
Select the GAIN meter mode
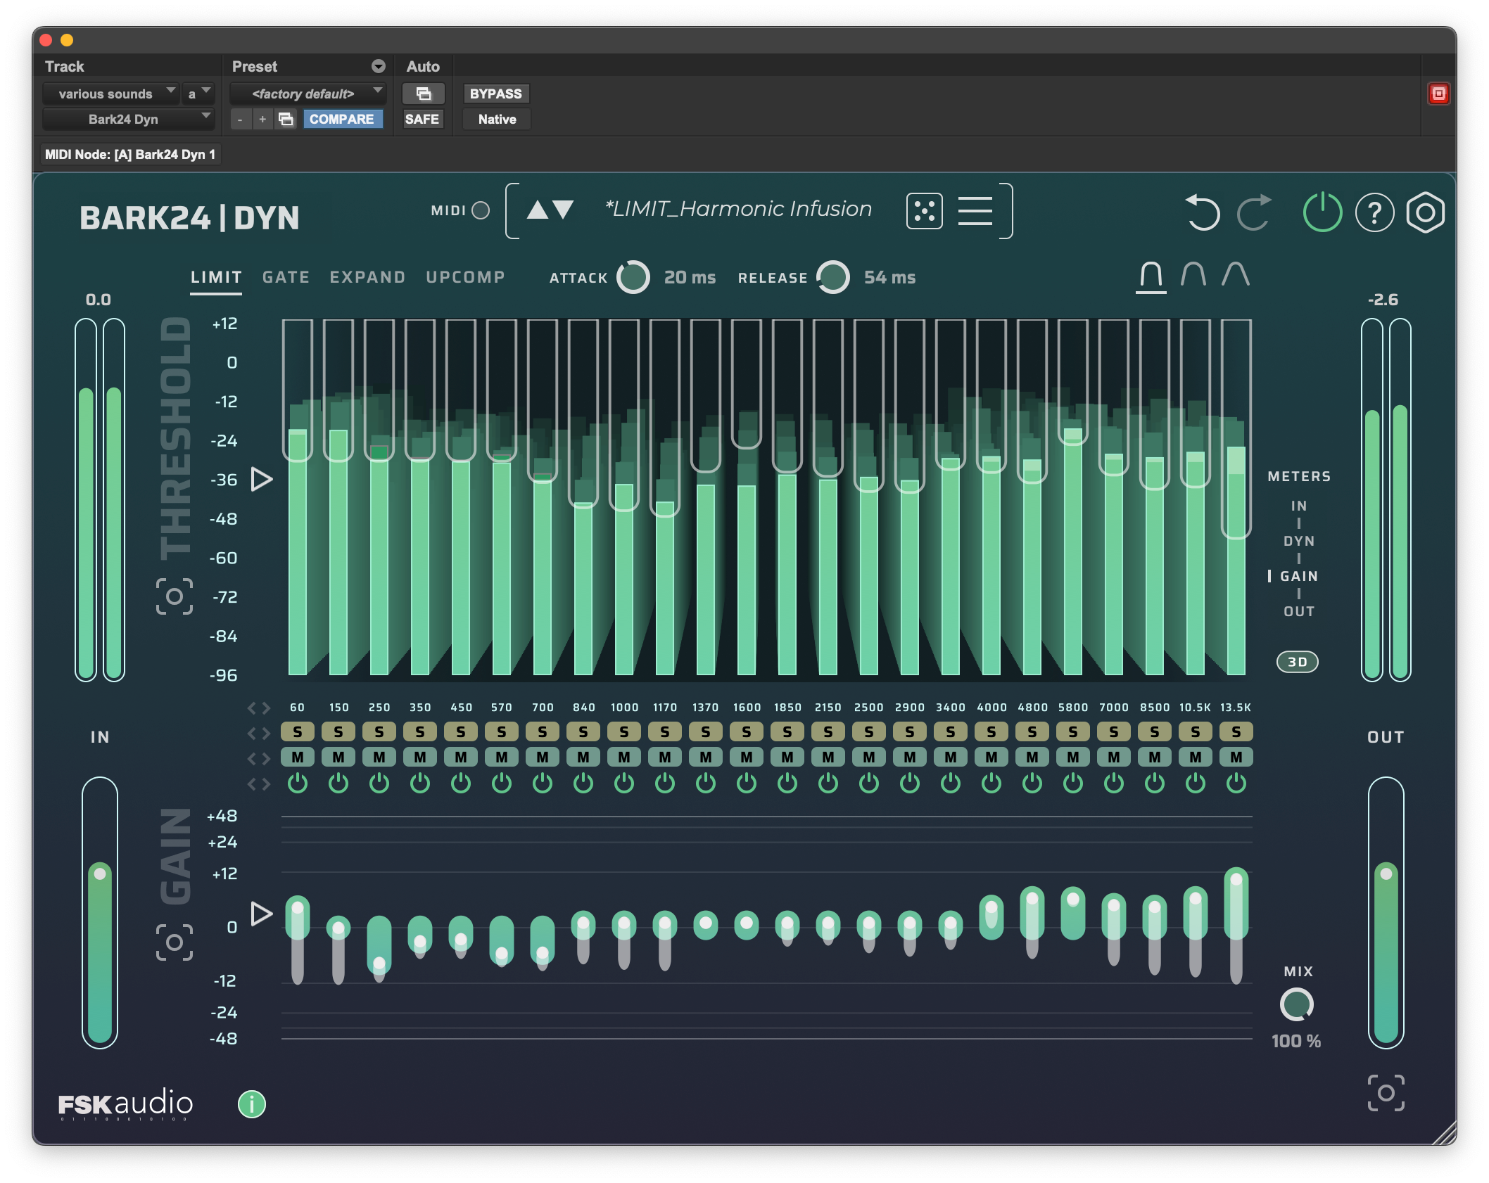1299,576
